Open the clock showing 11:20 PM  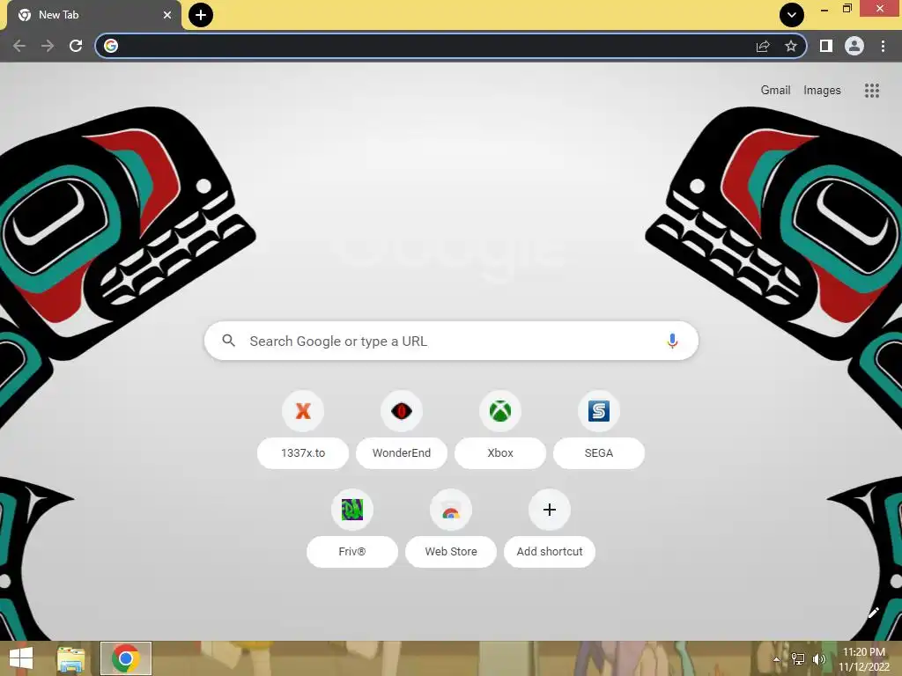click(864, 658)
